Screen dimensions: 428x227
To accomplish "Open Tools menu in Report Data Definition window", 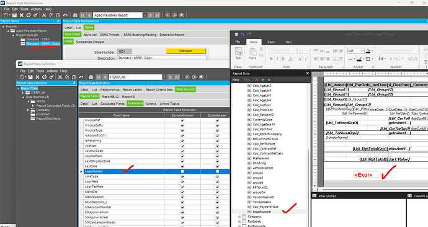I will 40,71.
